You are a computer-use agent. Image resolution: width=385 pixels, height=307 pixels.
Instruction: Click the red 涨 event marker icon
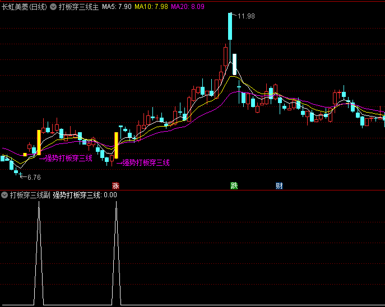click(116, 186)
